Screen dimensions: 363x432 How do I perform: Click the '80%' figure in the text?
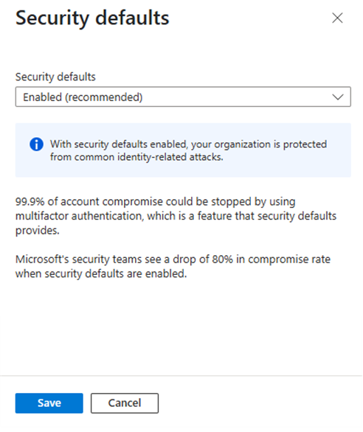coord(222,259)
